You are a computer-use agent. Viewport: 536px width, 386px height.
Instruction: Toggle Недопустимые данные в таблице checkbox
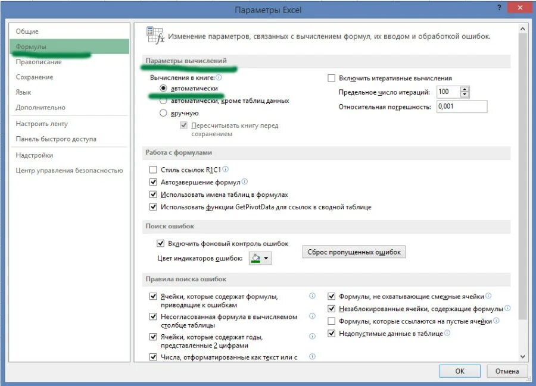click(331, 334)
